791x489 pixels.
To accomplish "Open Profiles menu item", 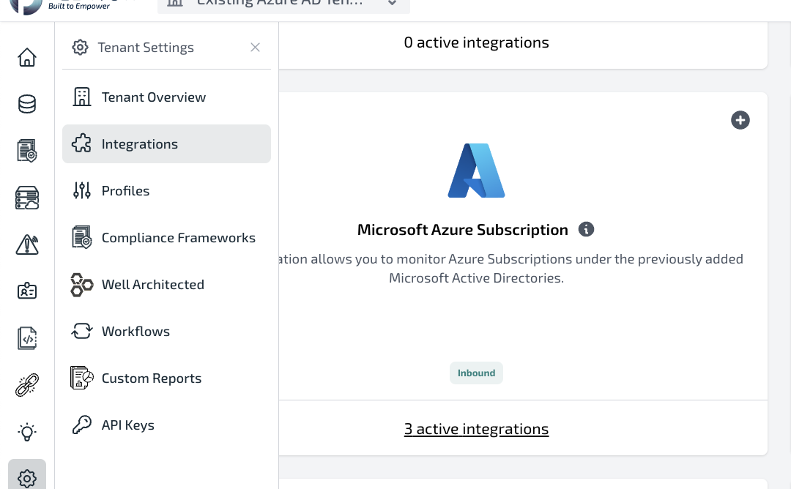I will 166,190.
